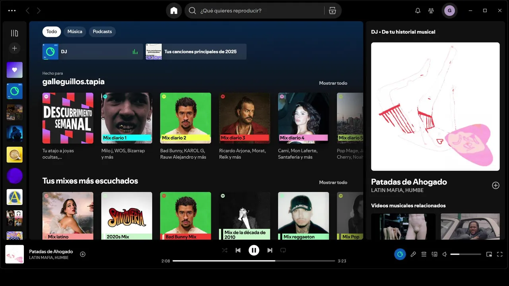Click the search magnifier icon
Viewport: 509px width, 286px height.
192,11
